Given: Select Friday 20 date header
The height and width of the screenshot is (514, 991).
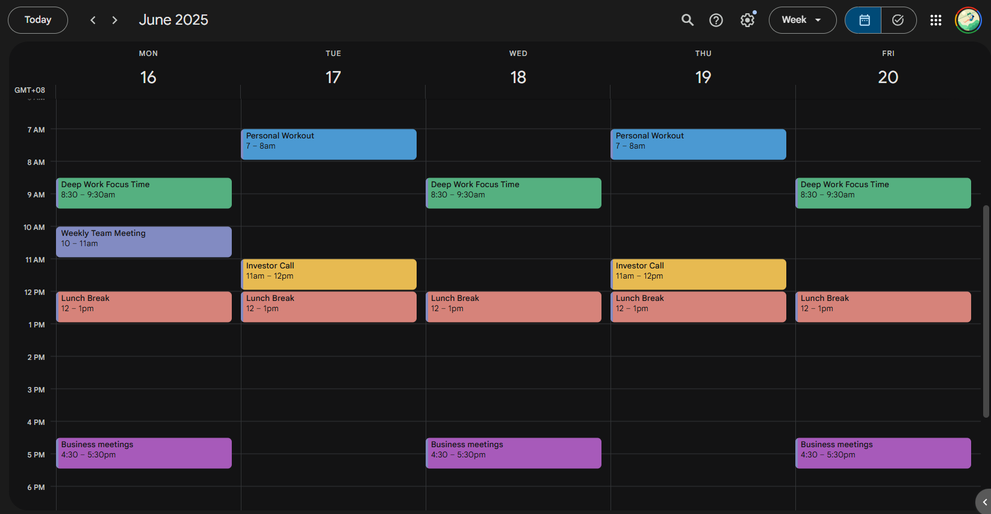Looking at the screenshot, I should [888, 77].
